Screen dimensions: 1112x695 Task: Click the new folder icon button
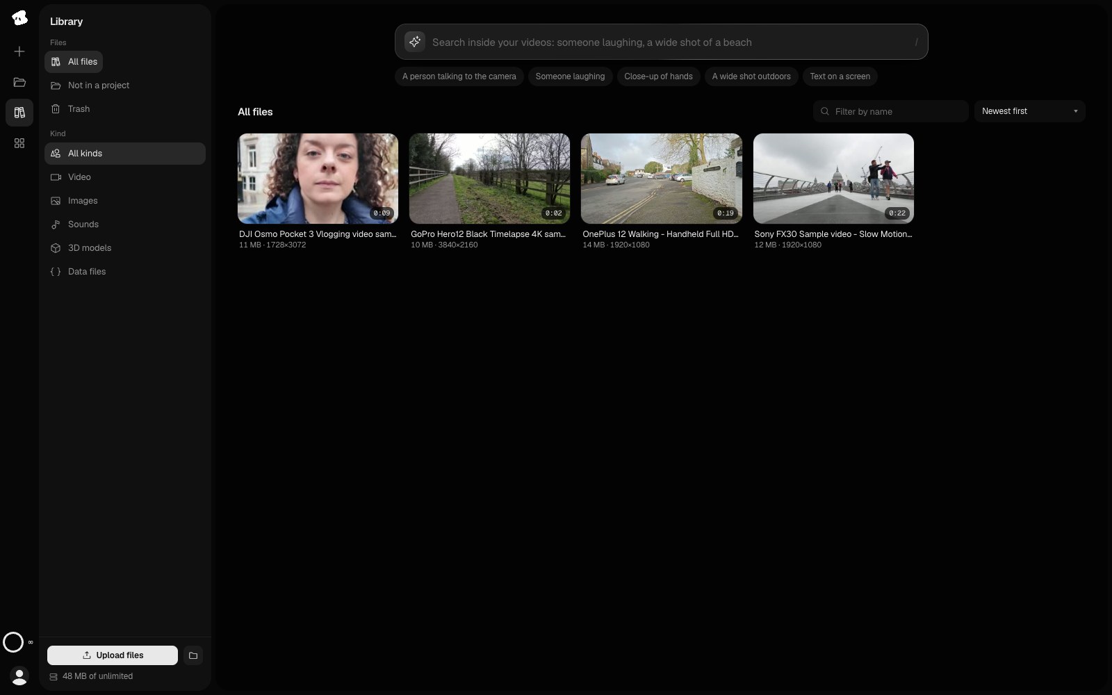pos(193,655)
